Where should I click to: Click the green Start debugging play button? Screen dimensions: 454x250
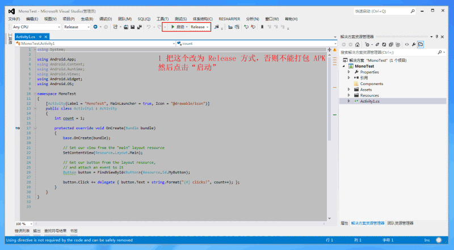[x=173, y=27]
